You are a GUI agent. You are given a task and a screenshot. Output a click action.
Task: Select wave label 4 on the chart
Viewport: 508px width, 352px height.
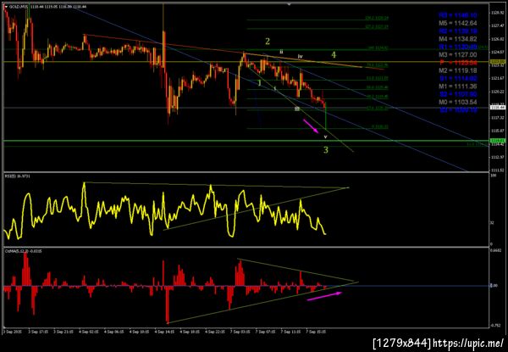tap(334, 54)
